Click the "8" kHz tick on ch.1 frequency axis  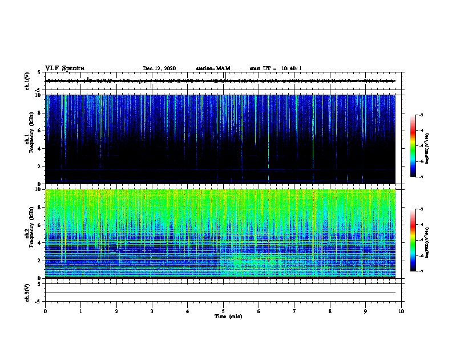(x=39, y=113)
